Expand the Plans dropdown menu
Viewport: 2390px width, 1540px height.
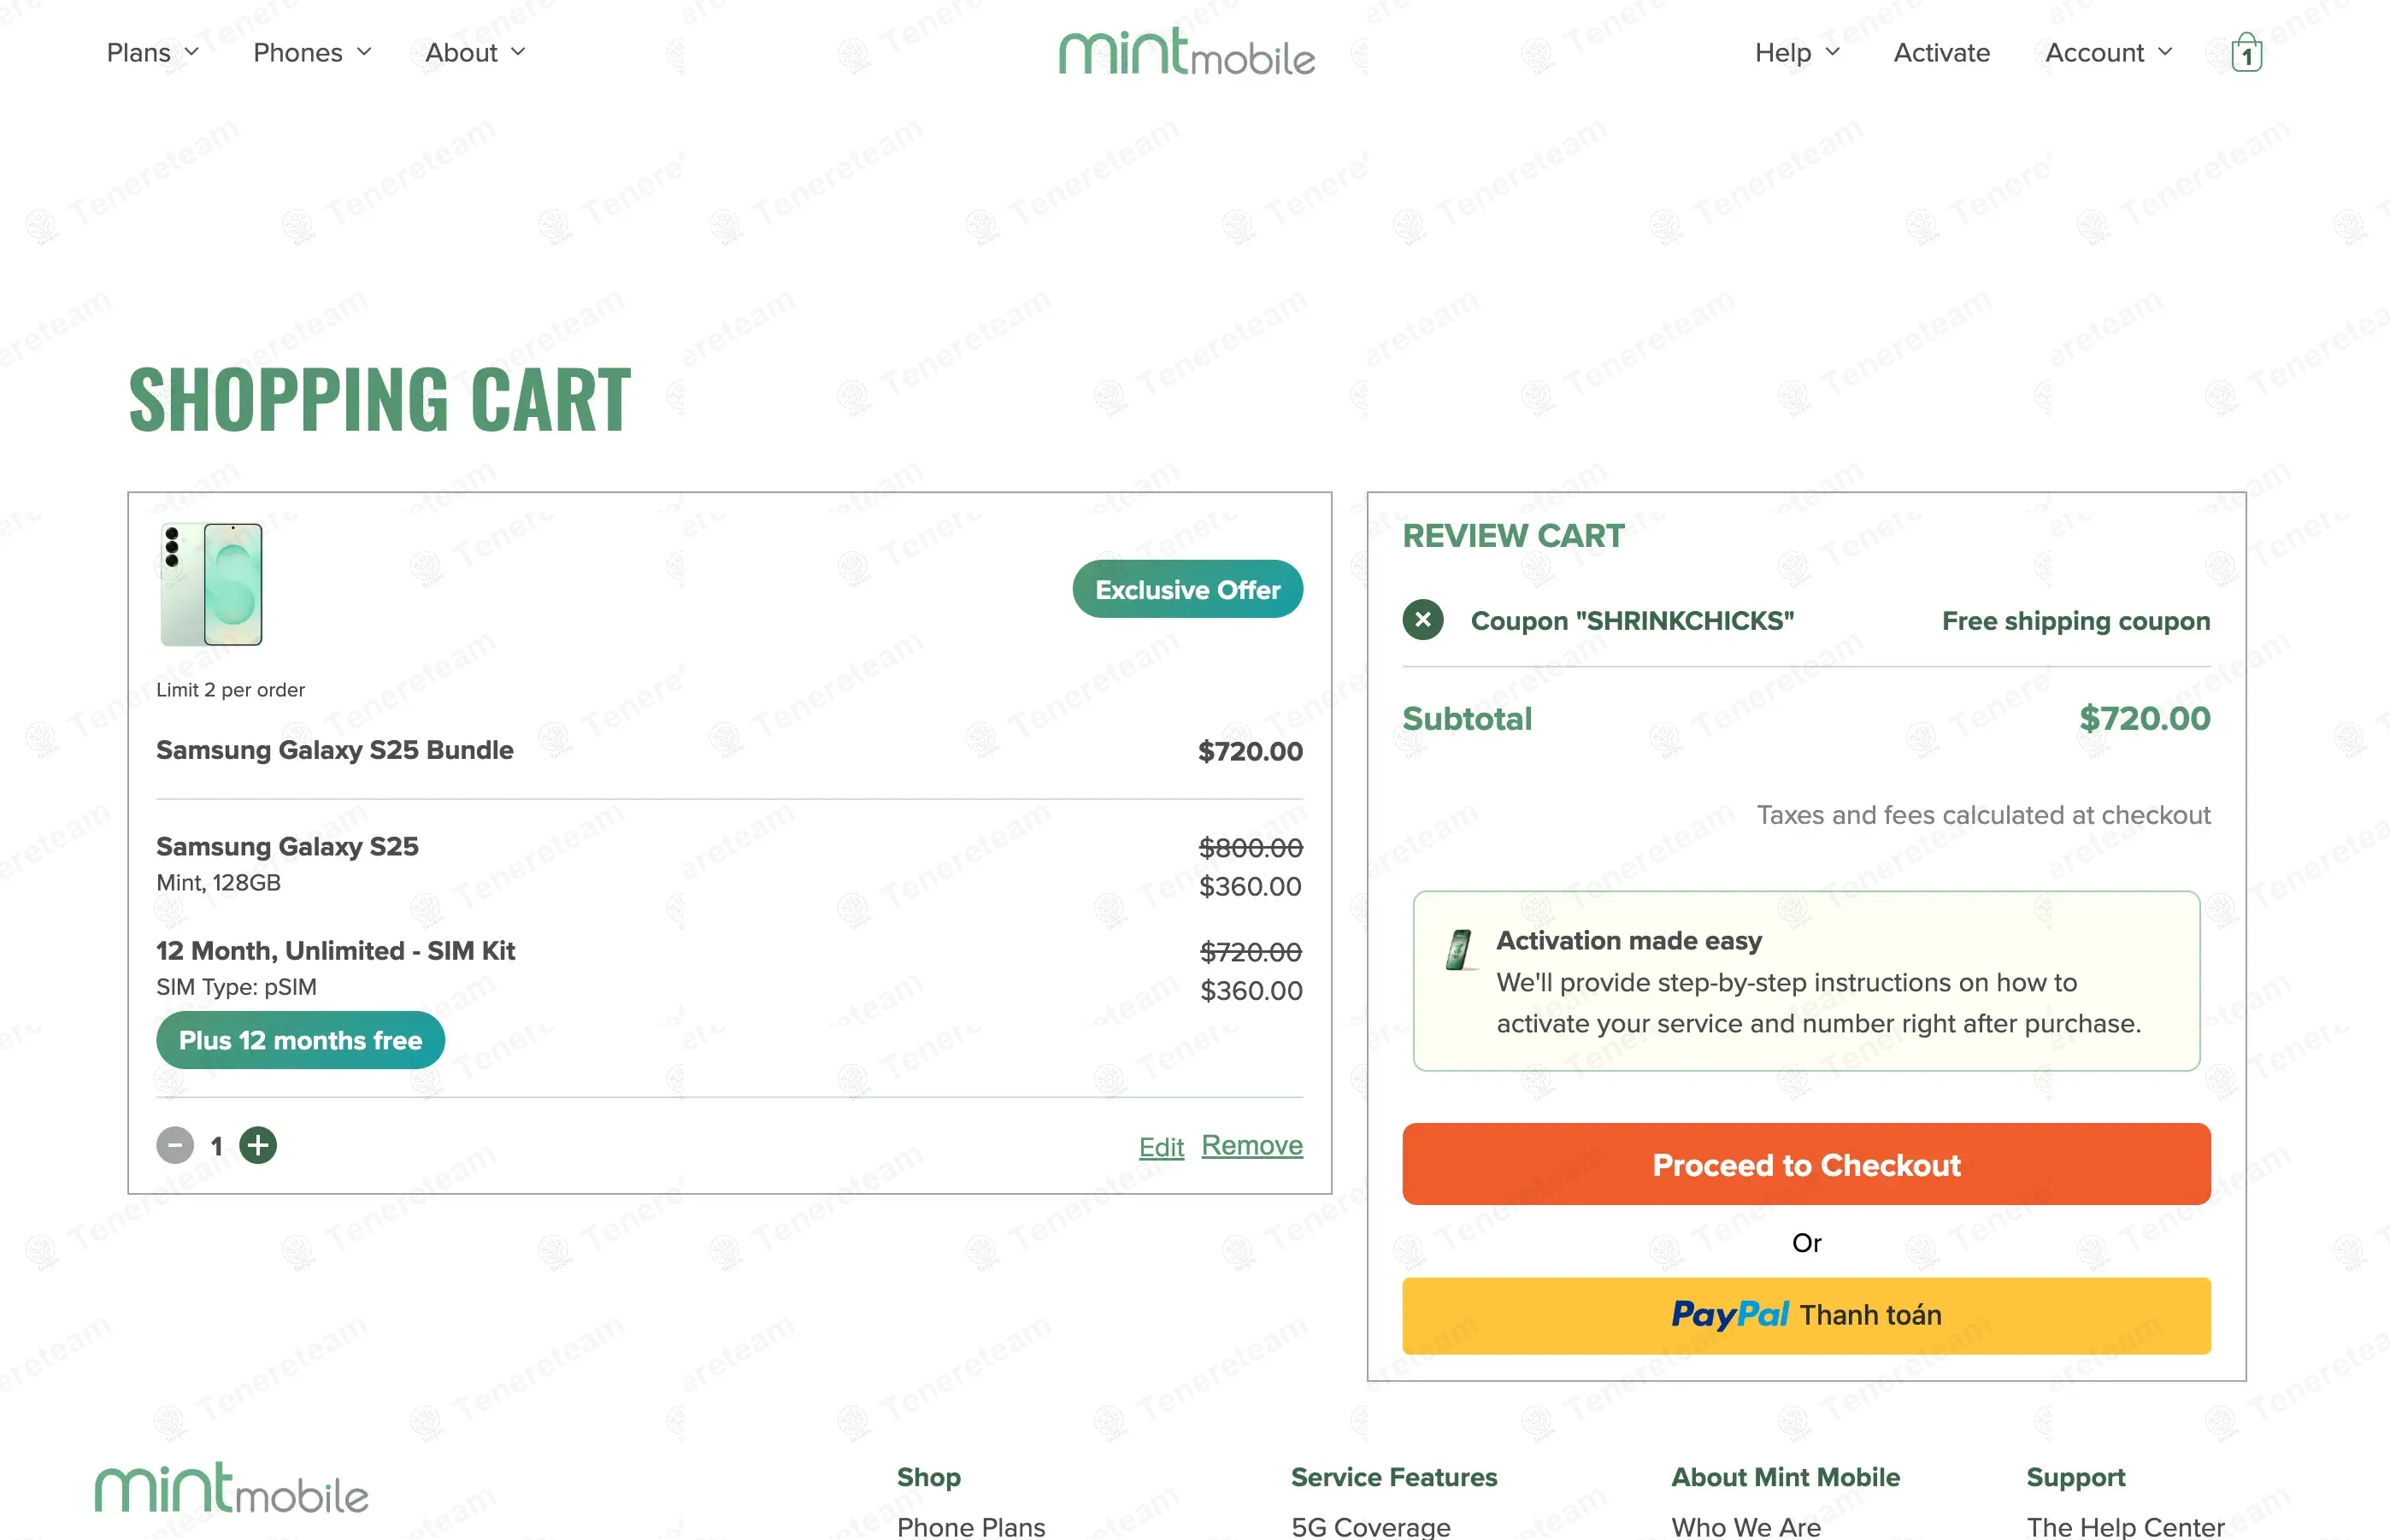[153, 52]
